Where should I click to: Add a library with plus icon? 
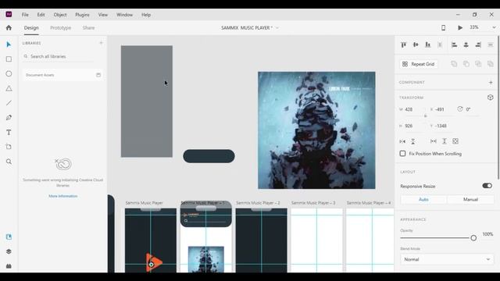(101, 43)
